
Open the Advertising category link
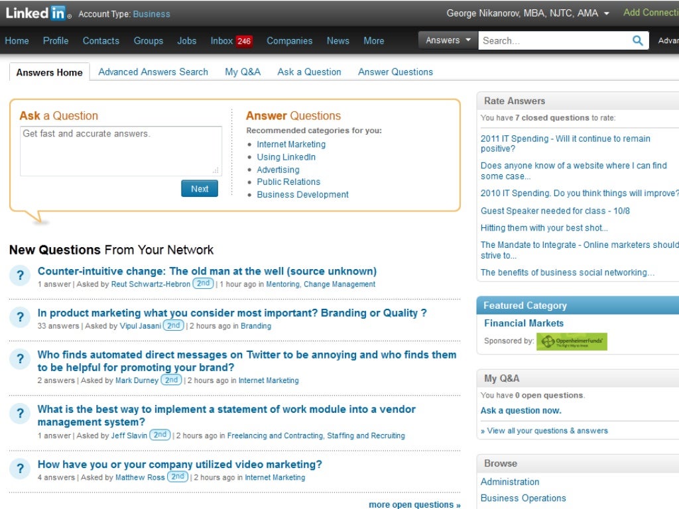tap(278, 170)
